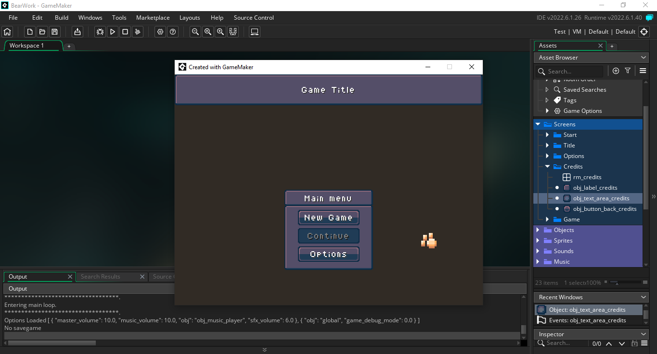Clean the project cache with the broom icon

[x=138, y=32]
